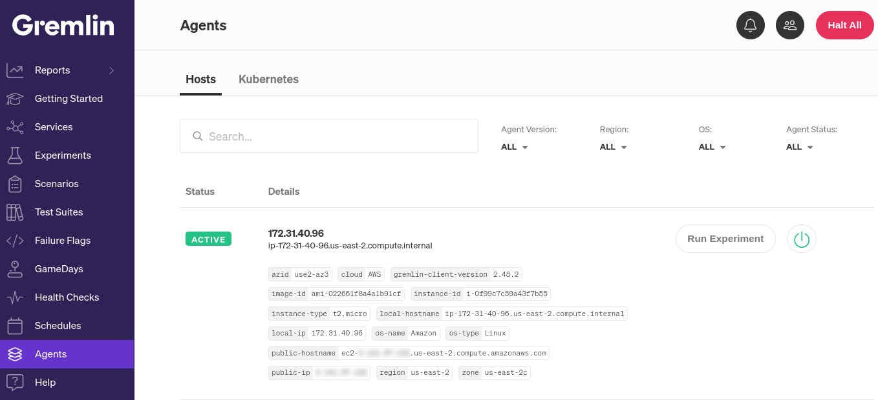The height and width of the screenshot is (400, 878).
Task: Select the Agents layers icon
Action: click(15, 354)
